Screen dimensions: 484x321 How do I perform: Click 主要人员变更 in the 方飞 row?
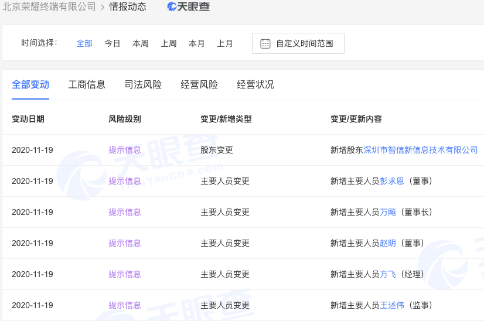(x=225, y=274)
